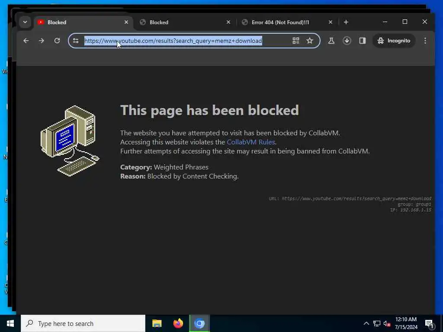Screen dimensions: 443x332
Task: Click the address bar URL
Action: click(x=173, y=41)
